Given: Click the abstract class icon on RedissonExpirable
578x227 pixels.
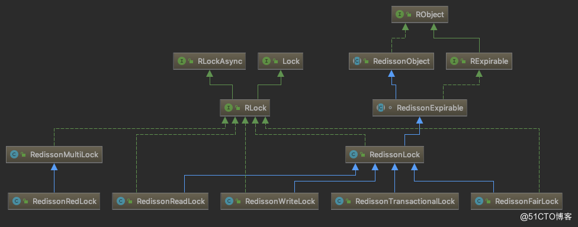Looking at the screenshot, I should pyautogui.click(x=380, y=108).
